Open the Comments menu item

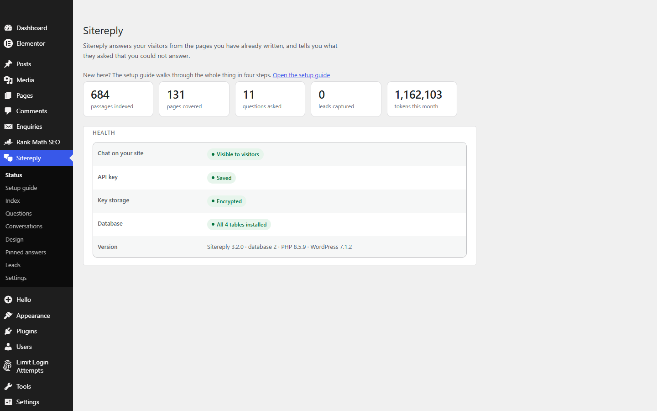pos(36,111)
